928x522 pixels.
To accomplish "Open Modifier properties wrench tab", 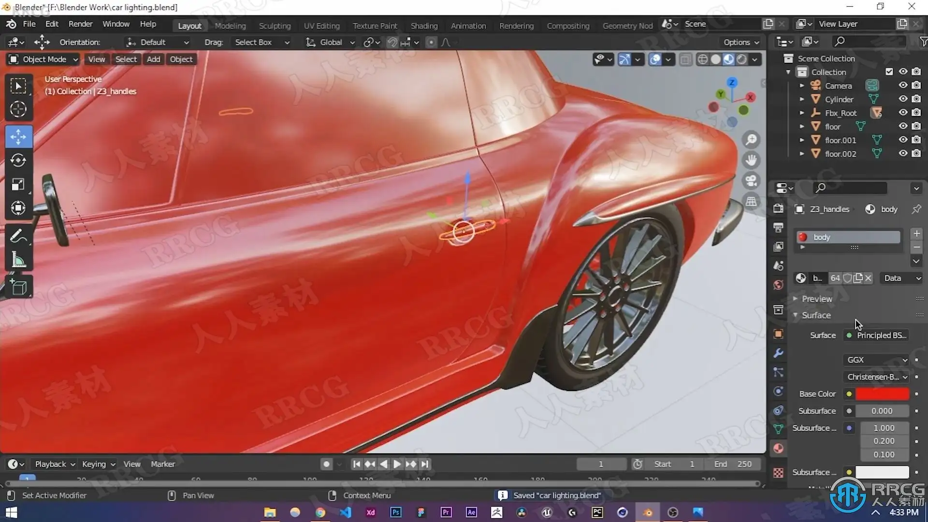I will (778, 353).
